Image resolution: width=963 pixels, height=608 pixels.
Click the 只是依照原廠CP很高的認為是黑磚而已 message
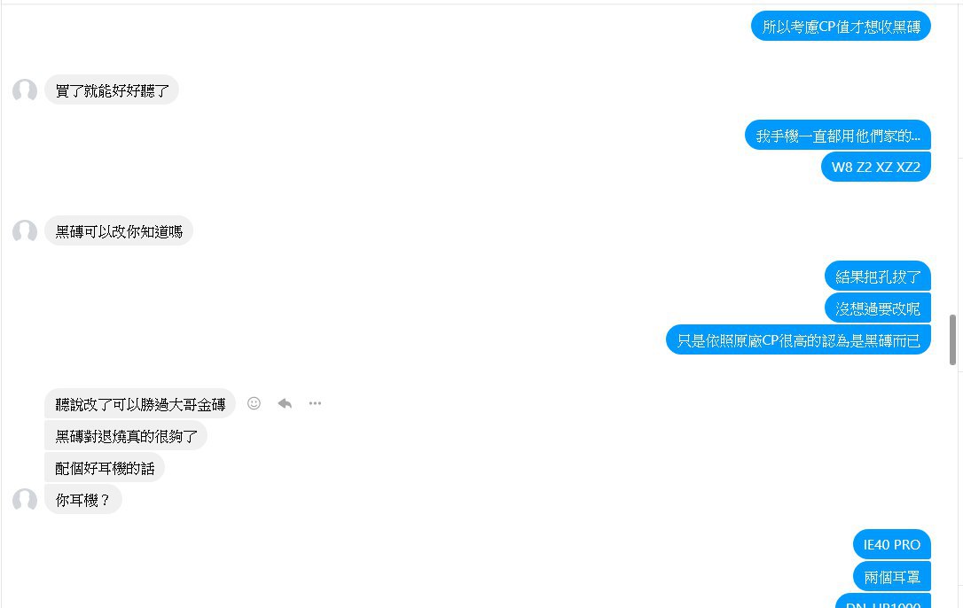click(798, 340)
